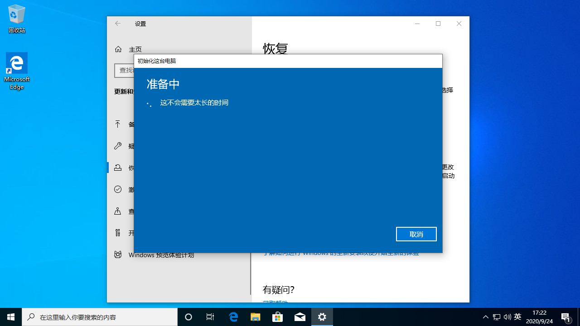This screenshot has height=326, width=580.
Task: Click the Settings search box
Action: (124, 70)
